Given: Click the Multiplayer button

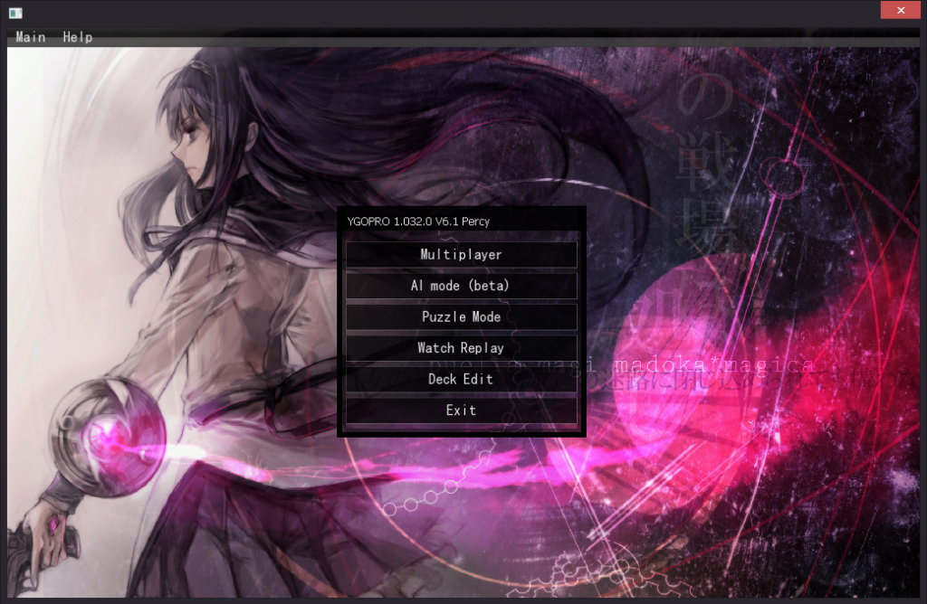Looking at the screenshot, I should (x=461, y=254).
